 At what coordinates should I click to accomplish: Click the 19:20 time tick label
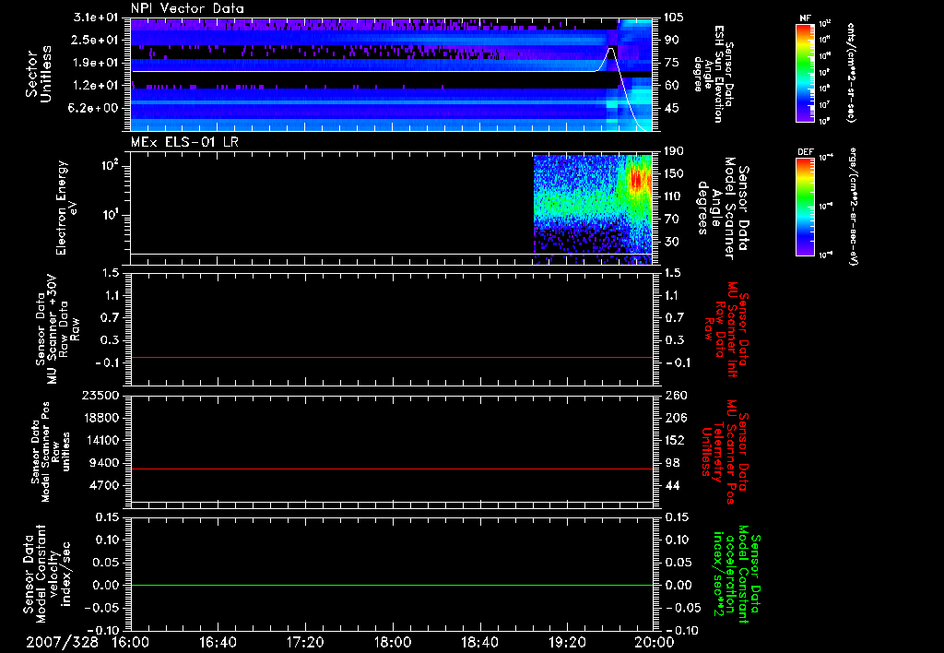(x=567, y=642)
